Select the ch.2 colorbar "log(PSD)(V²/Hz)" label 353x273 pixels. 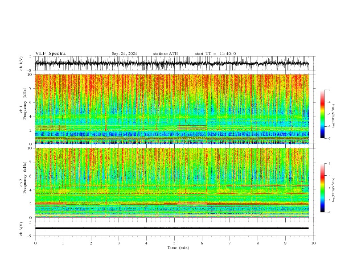point(333,190)
